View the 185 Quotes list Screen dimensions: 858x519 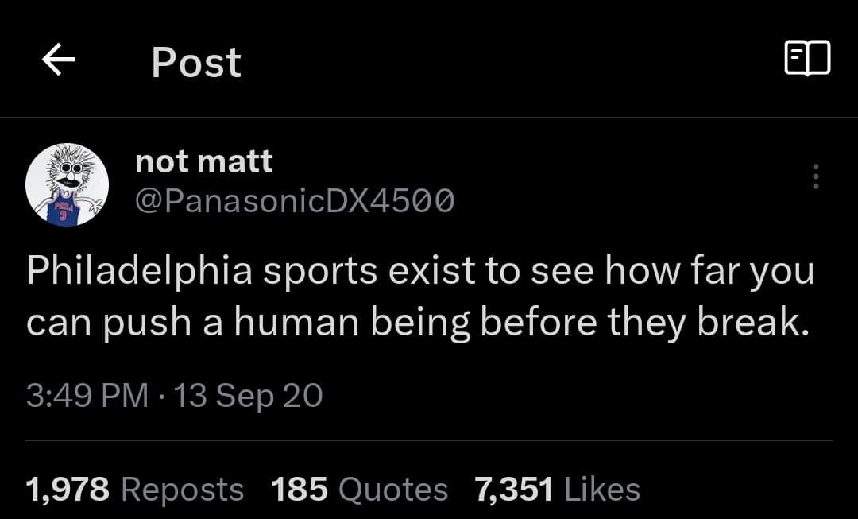(359, 489)
